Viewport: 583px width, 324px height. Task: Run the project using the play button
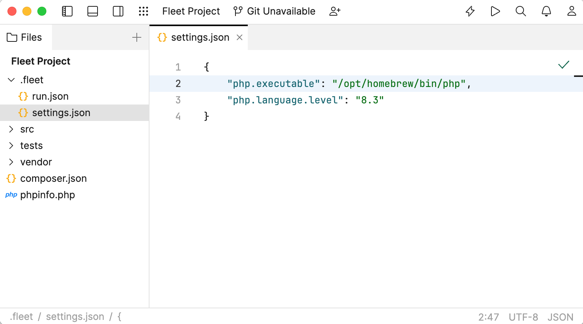click(495, 11)
